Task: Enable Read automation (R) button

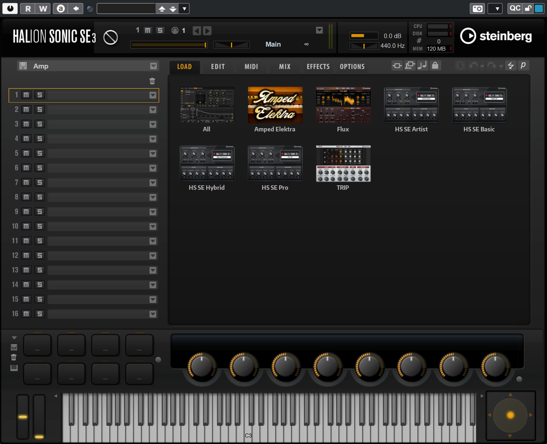Action: [28, 9]
